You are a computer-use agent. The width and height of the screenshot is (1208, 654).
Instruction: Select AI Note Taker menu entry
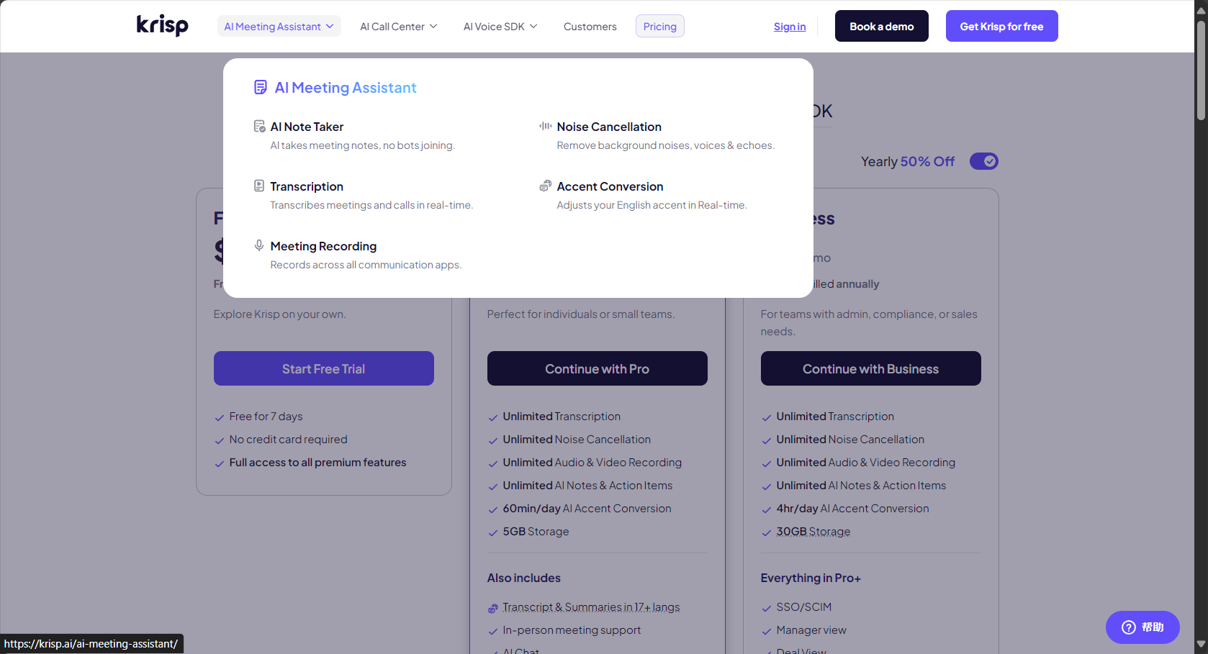pos(355,135)
